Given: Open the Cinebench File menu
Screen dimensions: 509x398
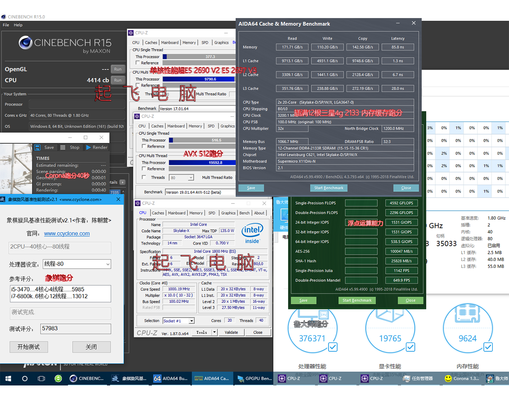Looking at the screenshot, I should 6,25.
